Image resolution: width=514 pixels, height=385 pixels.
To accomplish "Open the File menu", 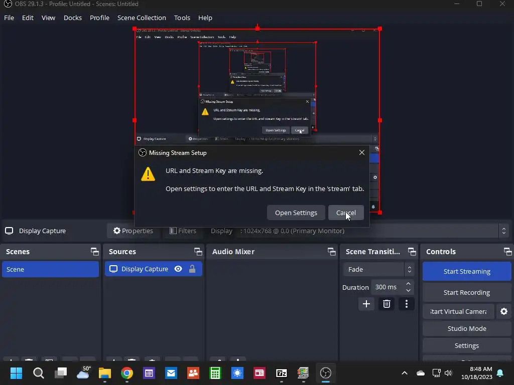I will [9, 18].
